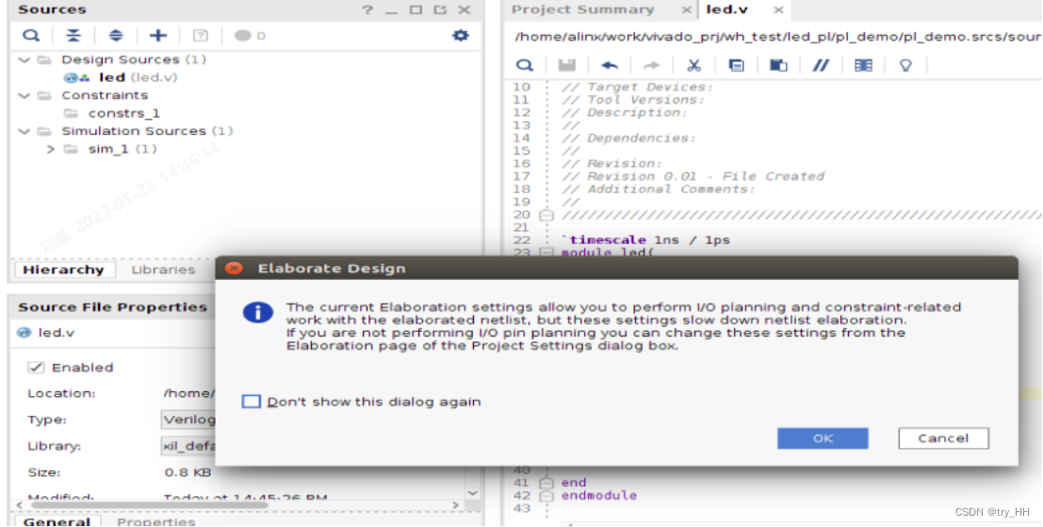
Task: Fold endmodule block at line 42
Action: 546,496
